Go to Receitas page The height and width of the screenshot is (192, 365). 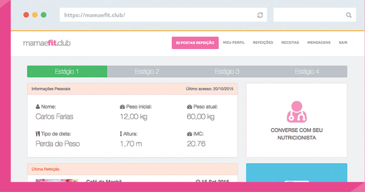pos(290,43)
